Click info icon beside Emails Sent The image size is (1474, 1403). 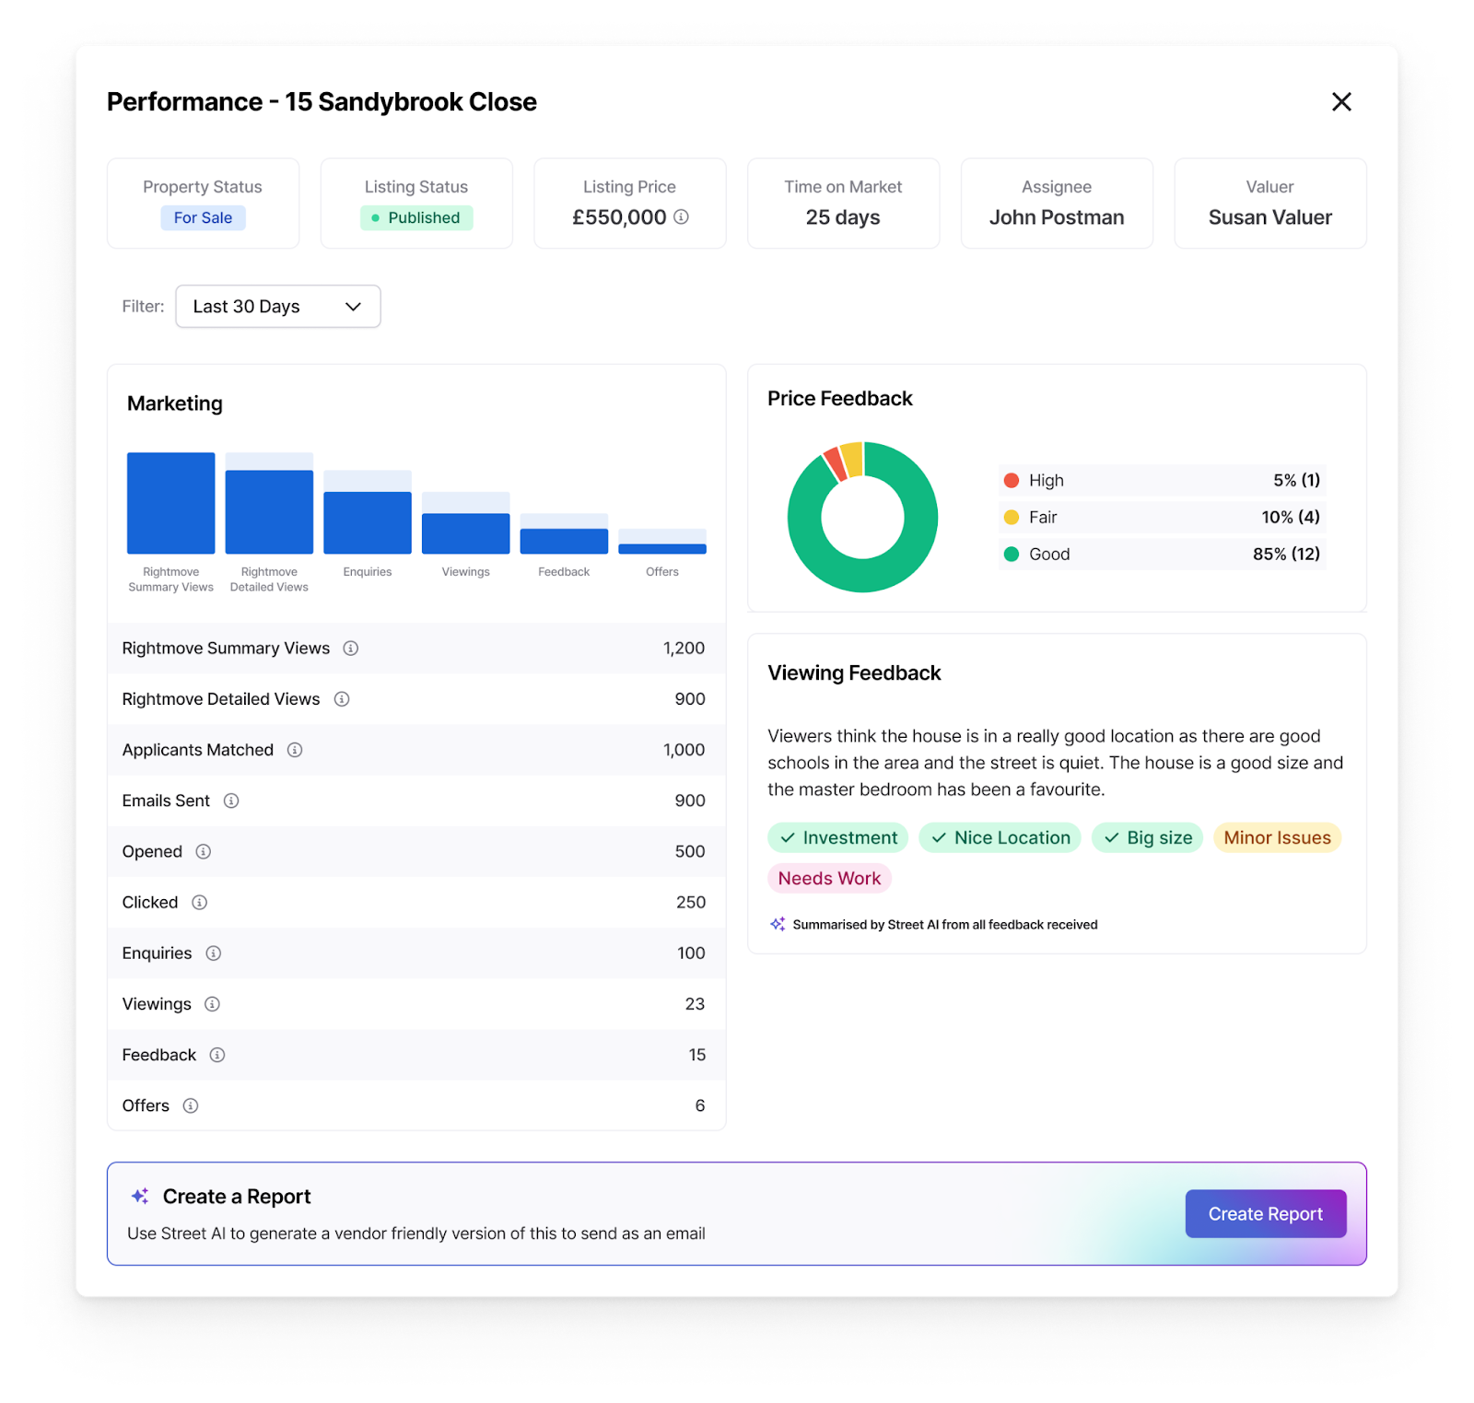coord(231,801)
